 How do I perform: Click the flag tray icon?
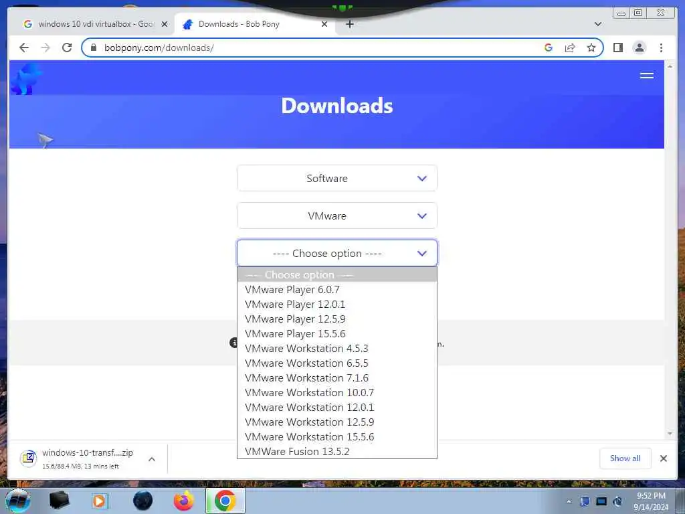[x=585, y=501]
